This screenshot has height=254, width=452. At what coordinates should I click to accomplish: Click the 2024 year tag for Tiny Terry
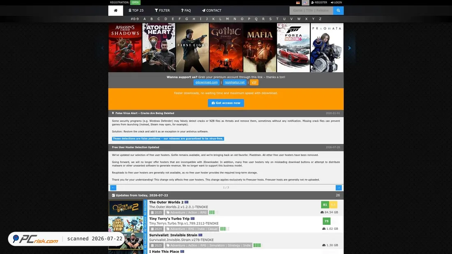(156, 229)
